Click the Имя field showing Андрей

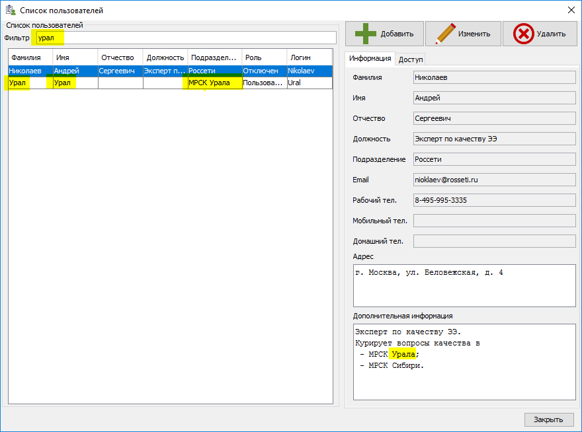[495, 98]
